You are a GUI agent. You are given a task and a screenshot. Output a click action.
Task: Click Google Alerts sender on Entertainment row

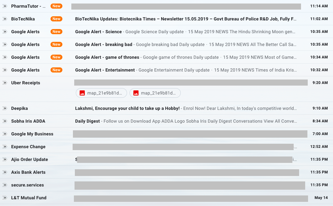25,70
